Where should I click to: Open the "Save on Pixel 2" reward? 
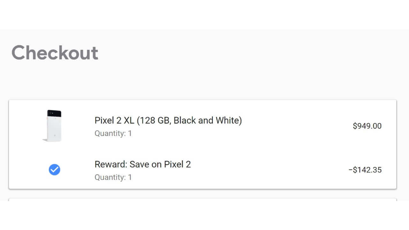click(x=161, y=165)
